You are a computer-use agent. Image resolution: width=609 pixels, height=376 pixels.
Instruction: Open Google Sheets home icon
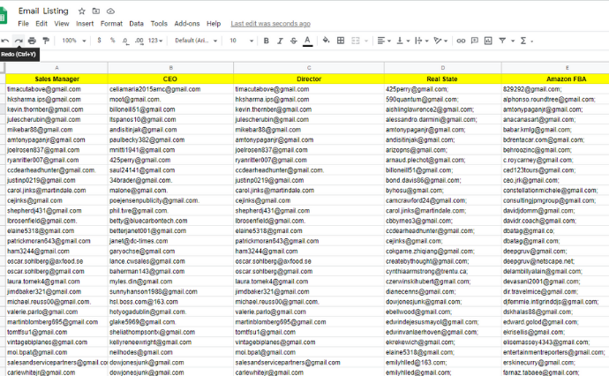(x=4, y=16)
